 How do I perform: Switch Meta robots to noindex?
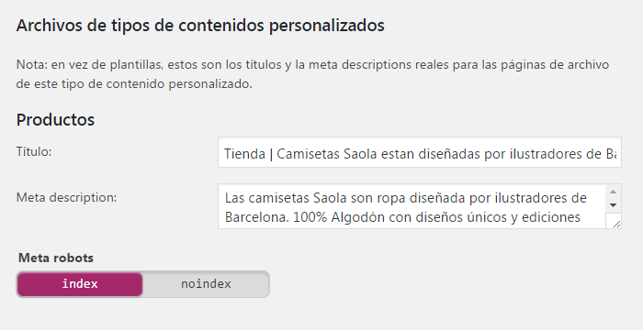(x=206, y=284)
